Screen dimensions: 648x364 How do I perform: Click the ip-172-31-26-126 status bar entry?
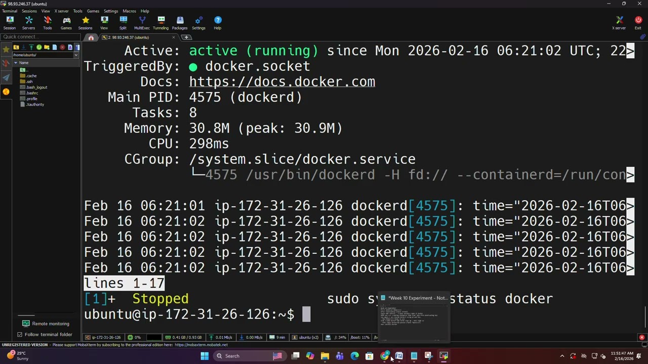[103, 337]
